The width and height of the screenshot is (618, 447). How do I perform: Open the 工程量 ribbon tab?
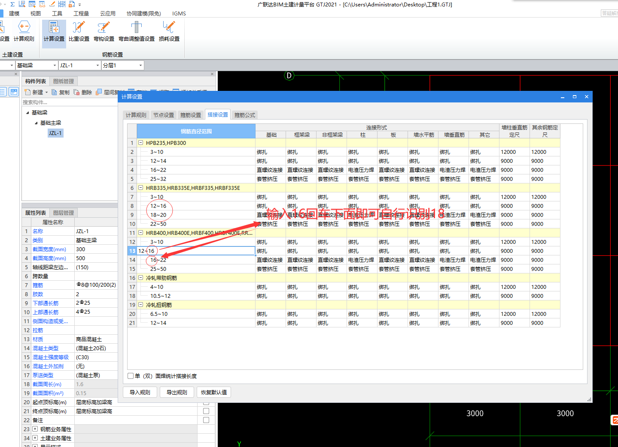(81, 13)
